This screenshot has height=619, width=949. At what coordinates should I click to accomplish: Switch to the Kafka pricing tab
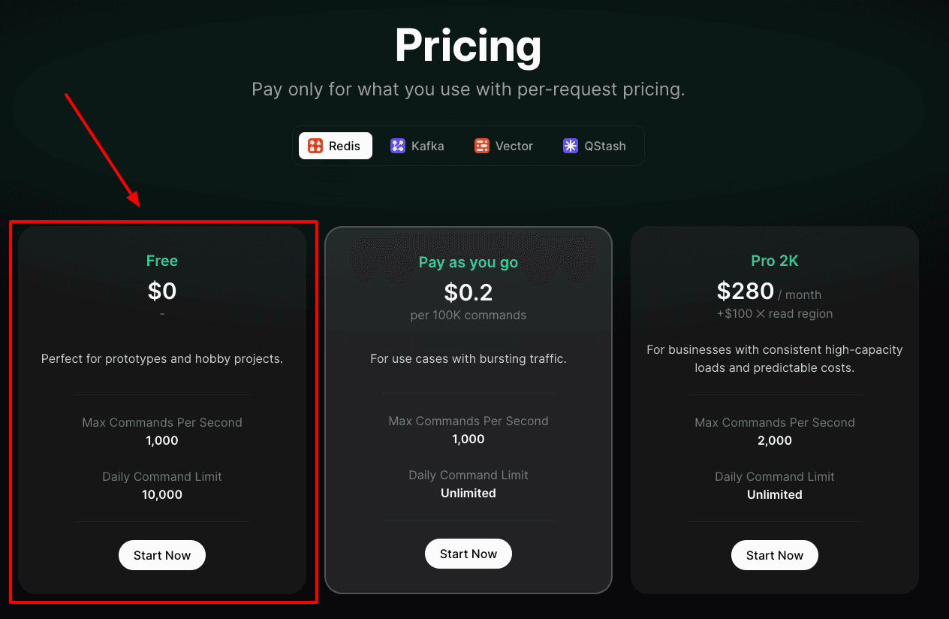tap(427, 146)
